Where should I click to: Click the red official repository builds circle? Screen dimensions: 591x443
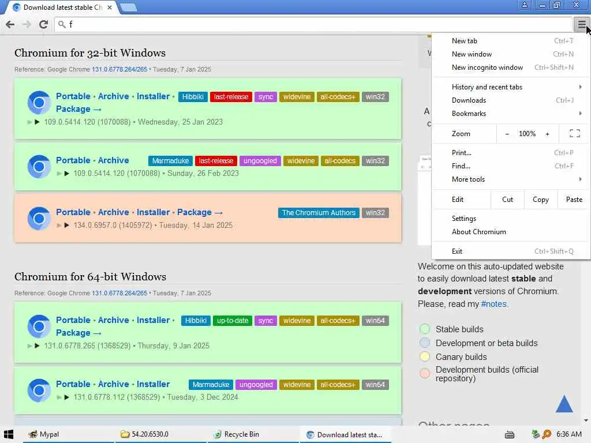click(424, 373)
